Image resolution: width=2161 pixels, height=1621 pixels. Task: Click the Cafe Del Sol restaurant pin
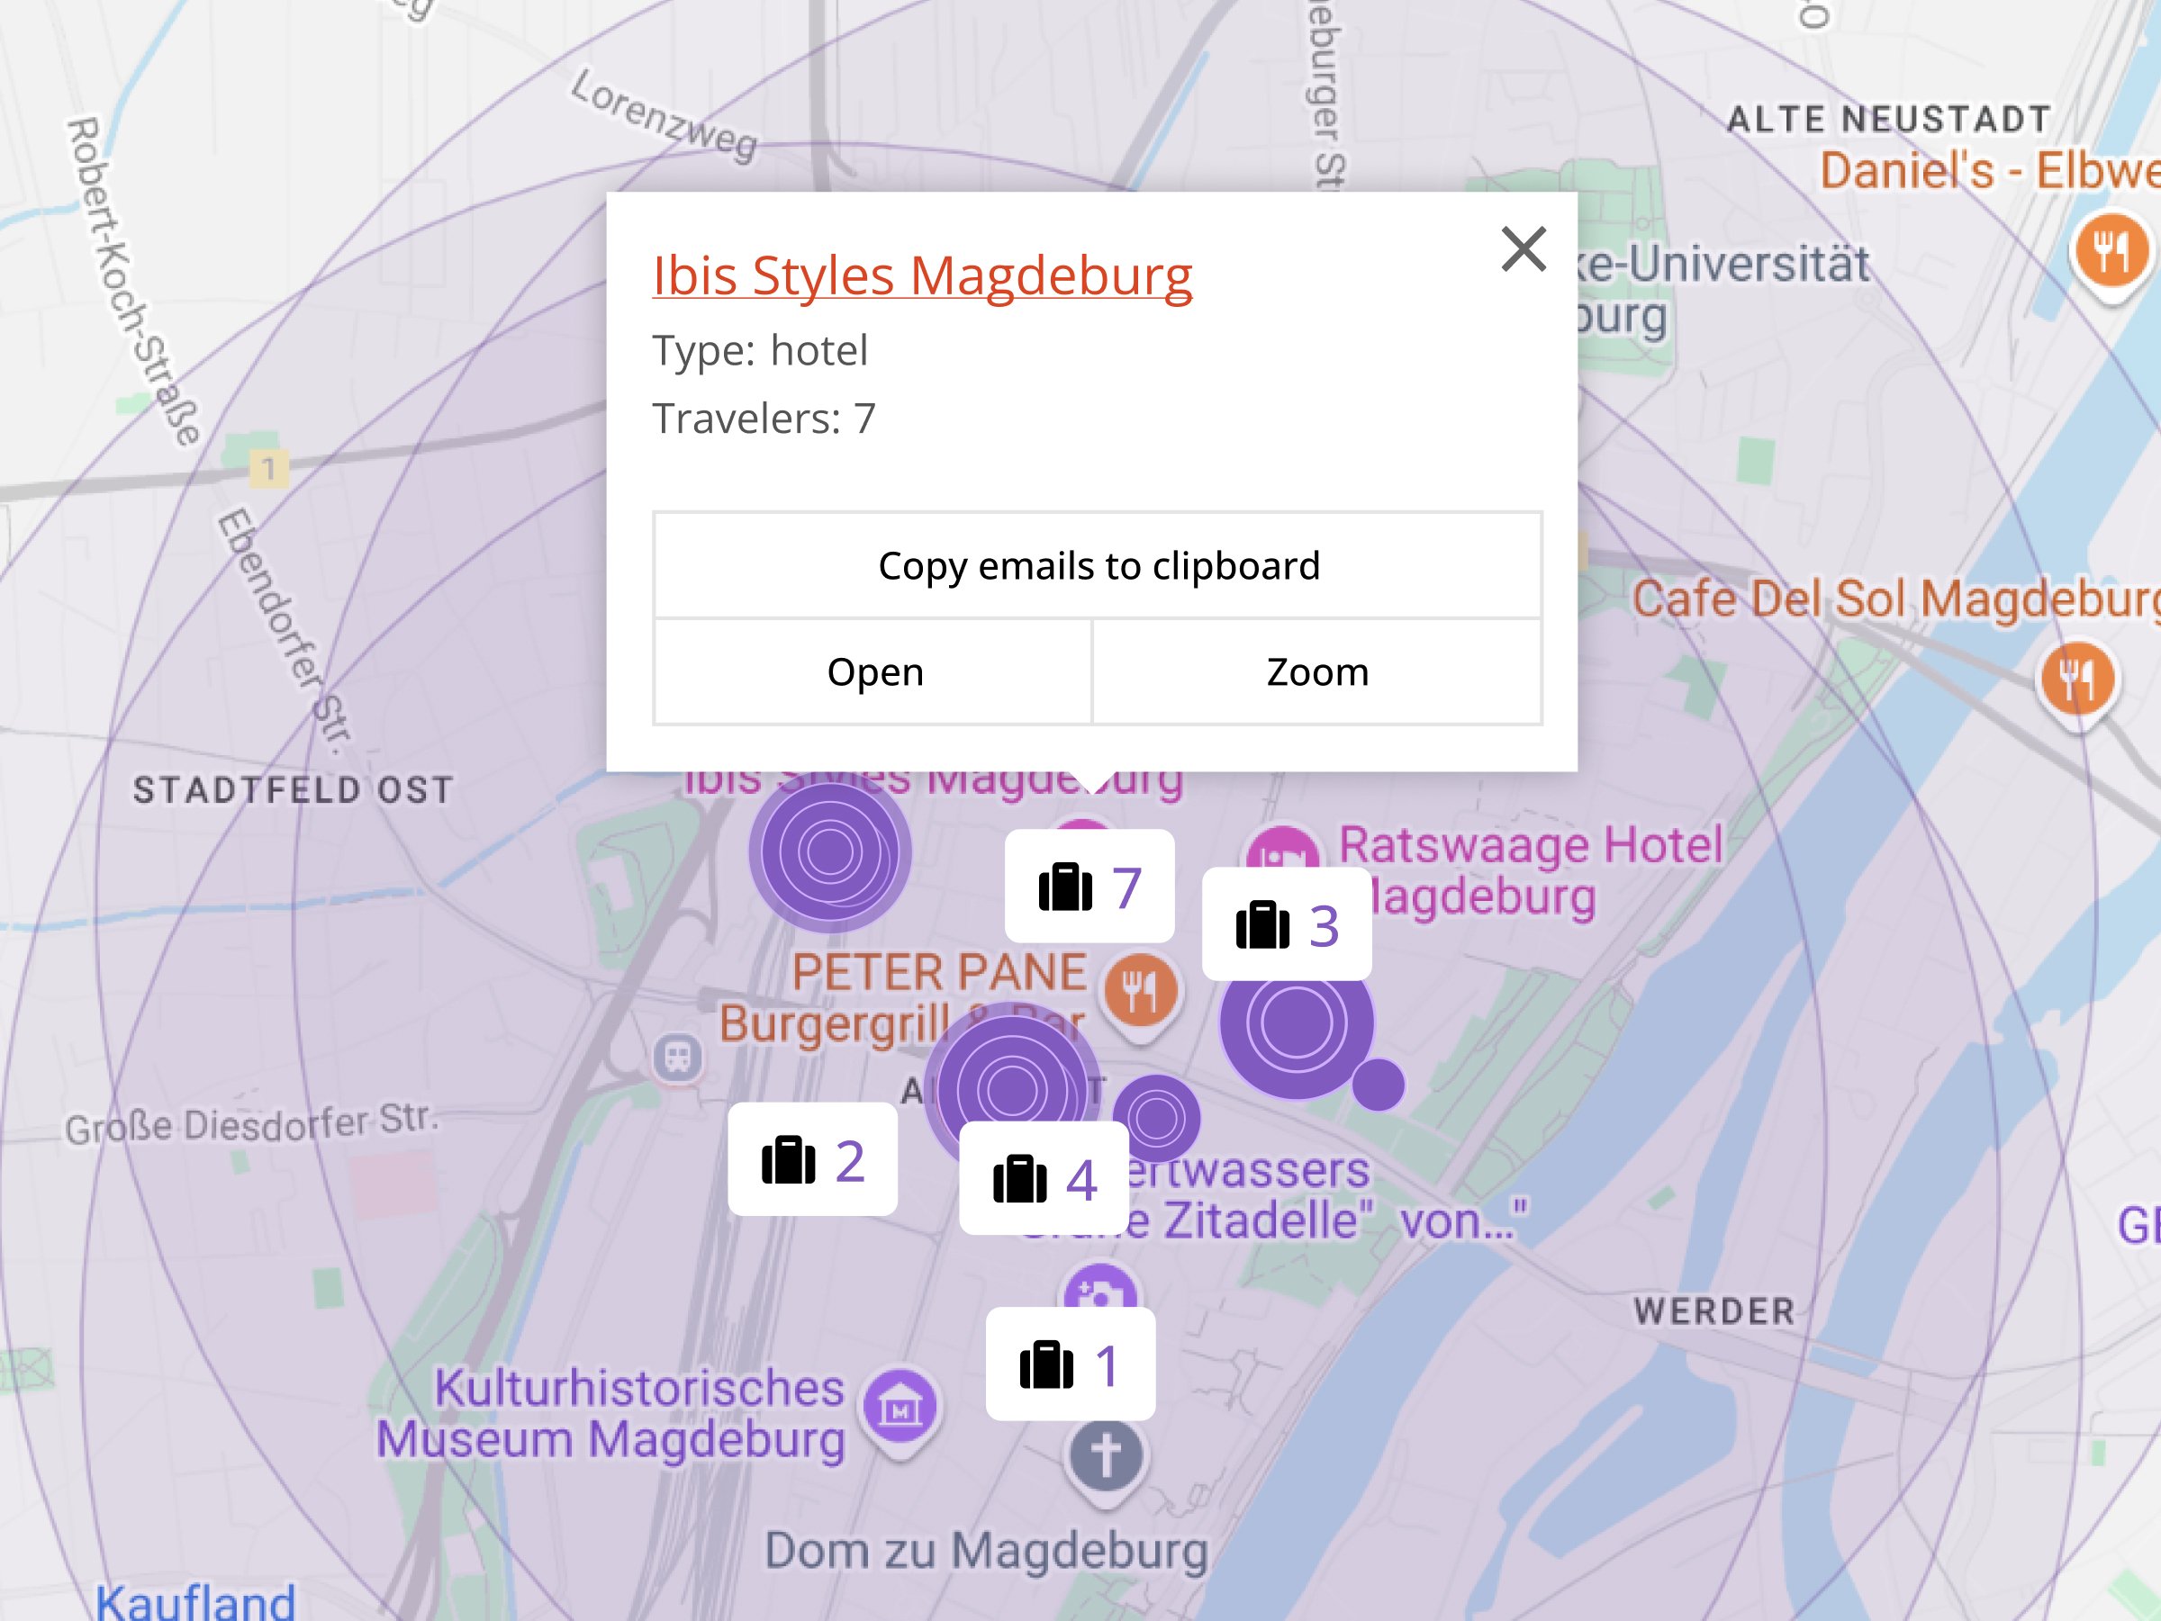coord(2076,680)
